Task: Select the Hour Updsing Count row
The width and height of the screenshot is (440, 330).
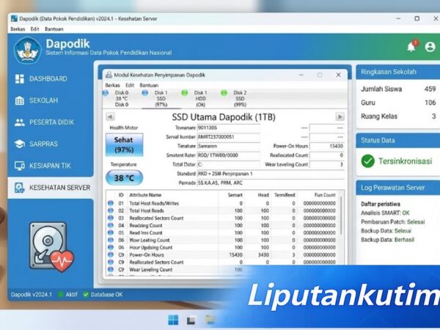Action: pyautogui.click(x=222, y=248)
